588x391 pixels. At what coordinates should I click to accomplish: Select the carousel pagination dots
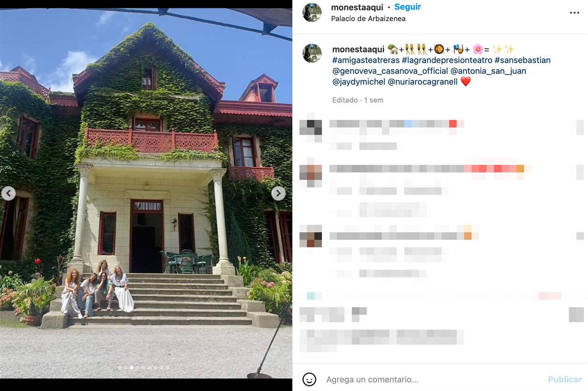coord(143,367)
